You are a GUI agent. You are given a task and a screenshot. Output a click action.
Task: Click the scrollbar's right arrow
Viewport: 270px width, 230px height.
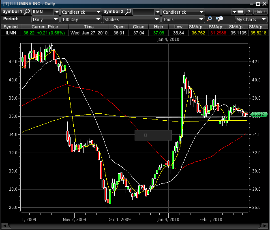(265, 225)
